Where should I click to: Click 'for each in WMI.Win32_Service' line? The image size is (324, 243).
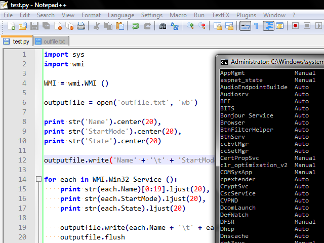coord(110,179)
